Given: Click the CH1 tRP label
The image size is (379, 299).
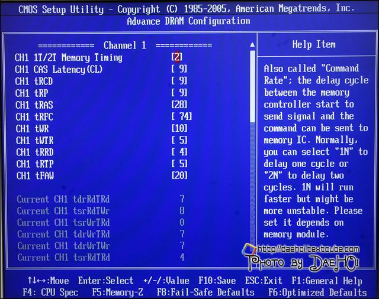Looking at the screenshot, I should pyautogui.click(x=31, y=93).
